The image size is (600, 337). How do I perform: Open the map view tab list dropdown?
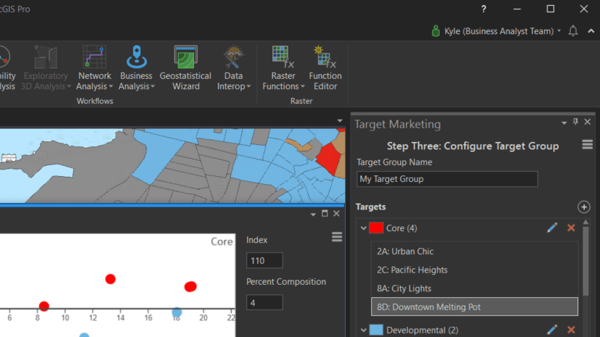click(340, 120)
